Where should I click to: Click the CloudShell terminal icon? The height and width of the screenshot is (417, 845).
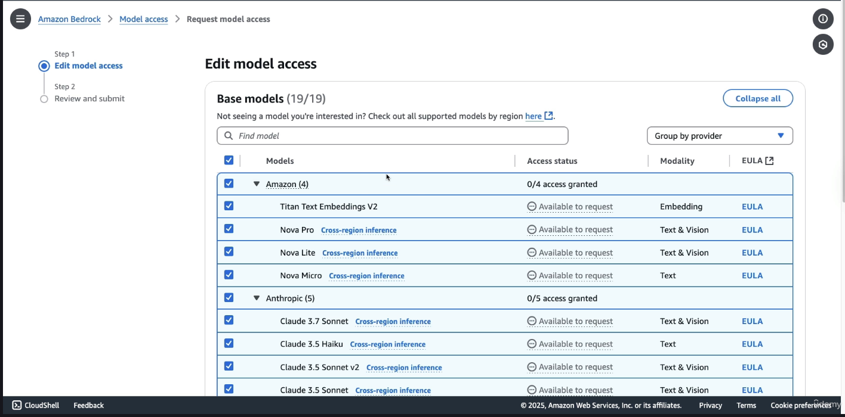[x=17, y=405]
